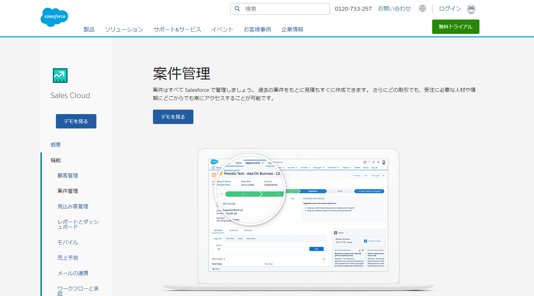Expand the サポート&サービス menu

(177, 29)
